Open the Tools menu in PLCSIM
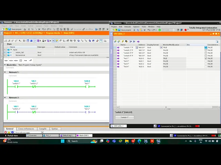 point(144,27)
